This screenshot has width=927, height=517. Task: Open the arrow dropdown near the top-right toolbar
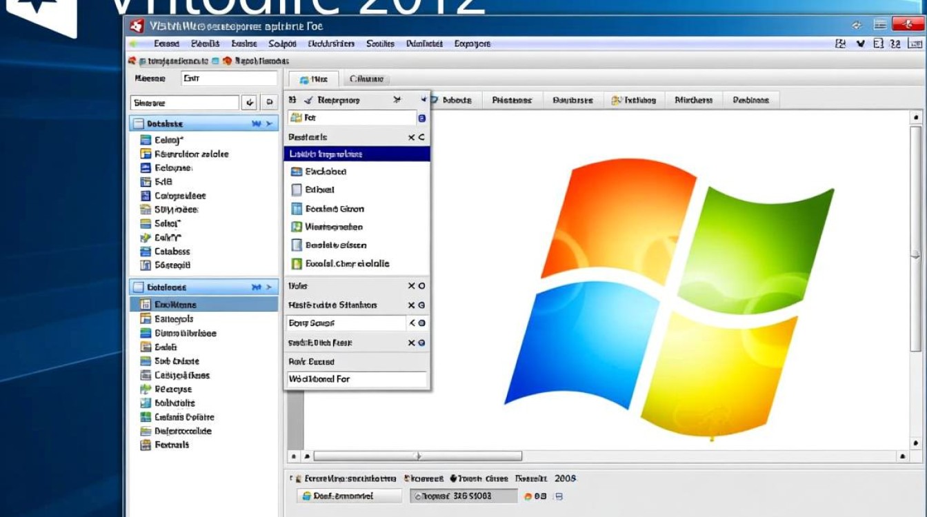click(x=858, y=43)
